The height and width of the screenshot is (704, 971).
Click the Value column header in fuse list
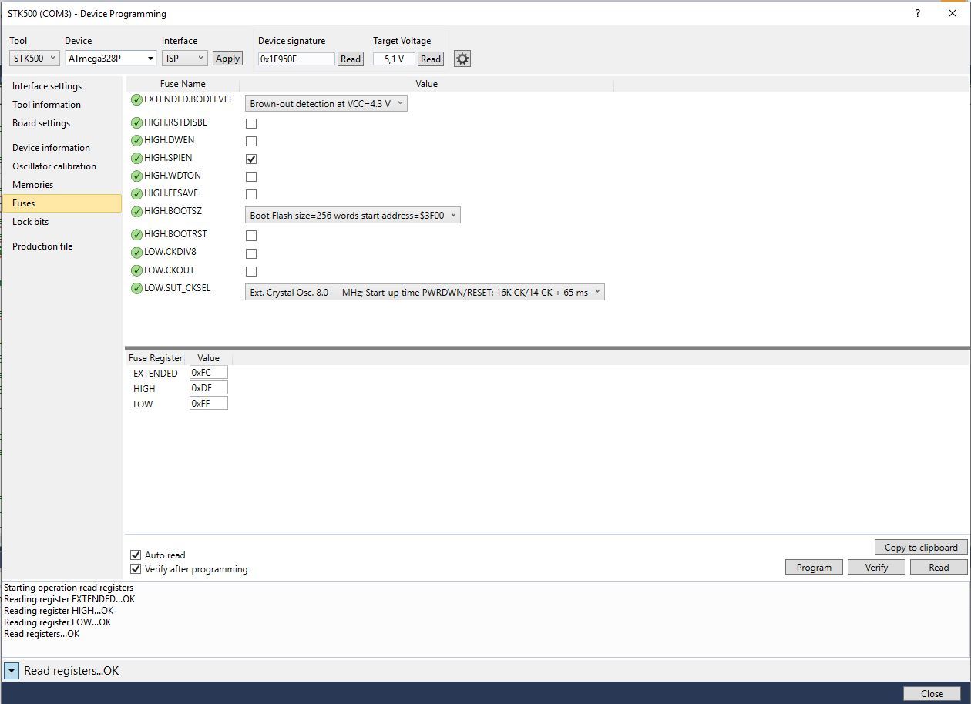click(x=426, y=84)
